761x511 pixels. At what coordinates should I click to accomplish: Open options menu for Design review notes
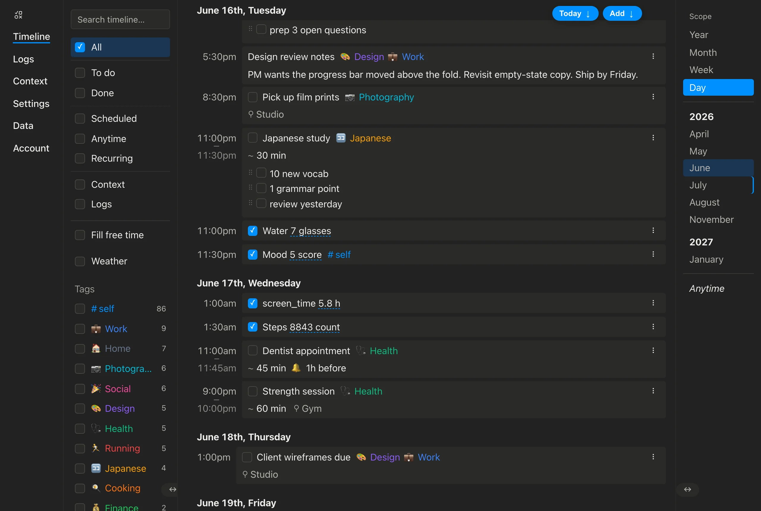coord(653,56)
